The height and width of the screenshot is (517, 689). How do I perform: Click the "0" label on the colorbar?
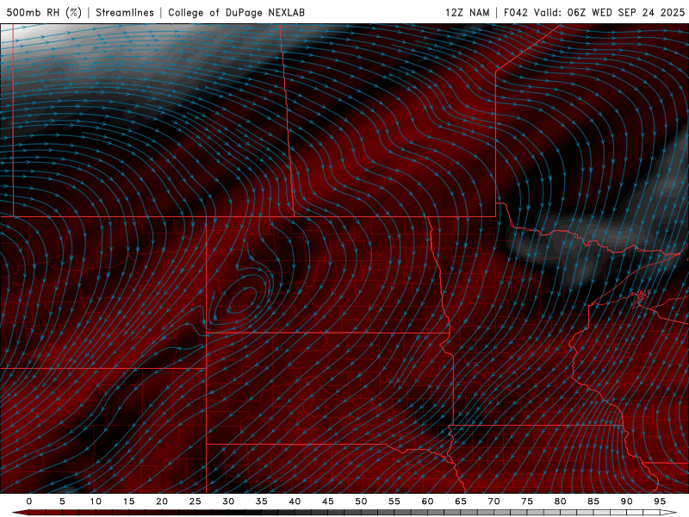(29, 501)
